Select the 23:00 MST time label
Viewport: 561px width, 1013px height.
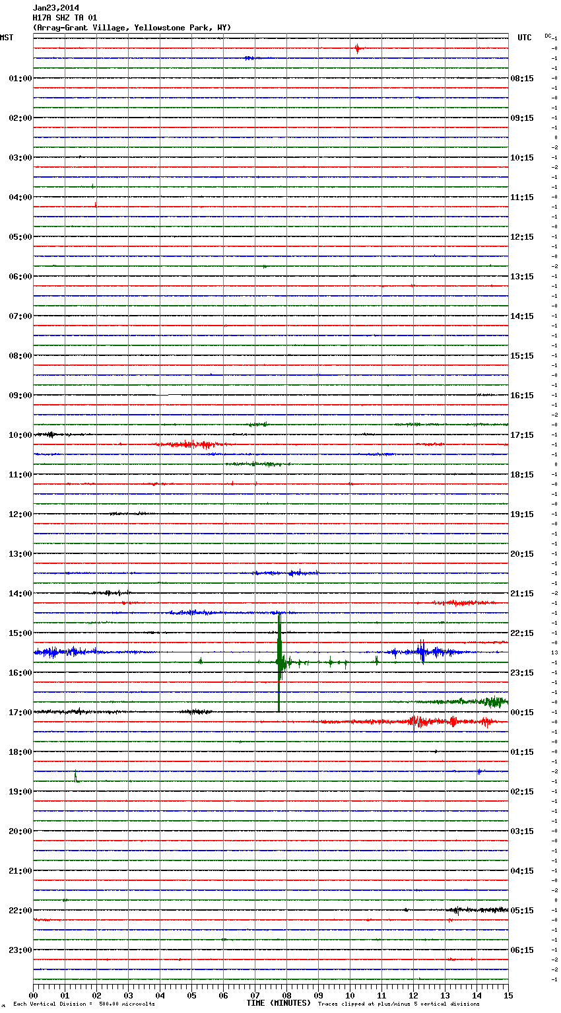click(x=20, y=950)
